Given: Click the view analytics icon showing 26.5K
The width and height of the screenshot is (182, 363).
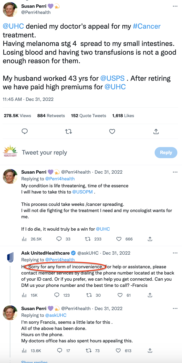Looking at the screenshot, I should tap(24, 239).
